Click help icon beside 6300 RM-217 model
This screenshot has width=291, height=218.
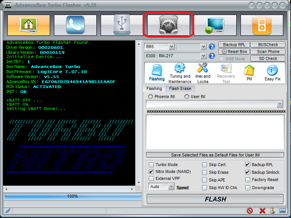click(212, 56)
